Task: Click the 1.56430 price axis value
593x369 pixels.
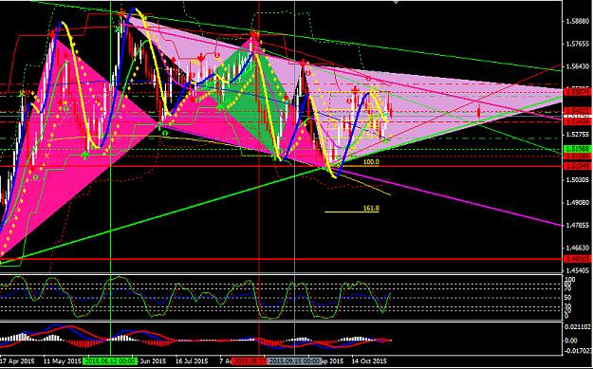Action: point(578,67)
